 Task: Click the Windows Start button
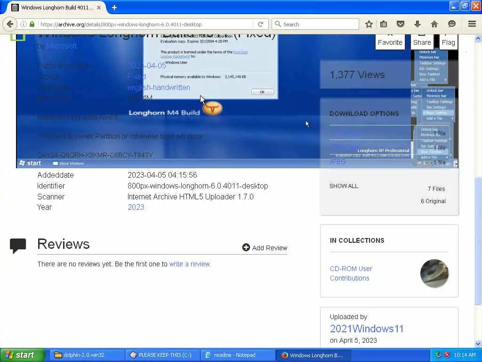[22, 355]
